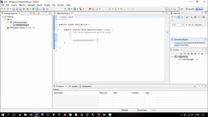Click the create local task link

coord(176,45)
